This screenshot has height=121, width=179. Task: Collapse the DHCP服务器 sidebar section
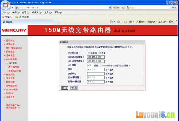10,59
